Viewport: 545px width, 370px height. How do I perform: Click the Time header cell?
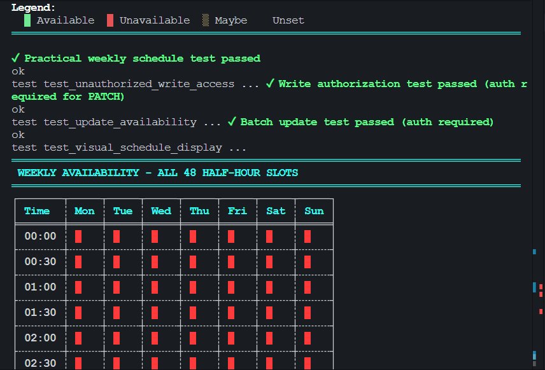(x=36, y=210)
